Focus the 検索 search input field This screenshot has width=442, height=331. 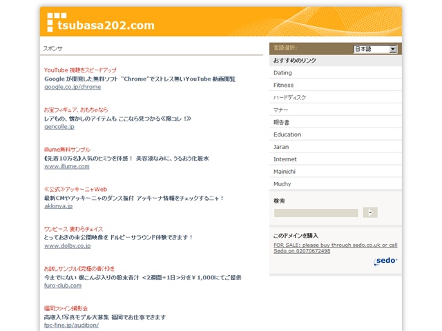pyautogui.click(x=316, y=213)
